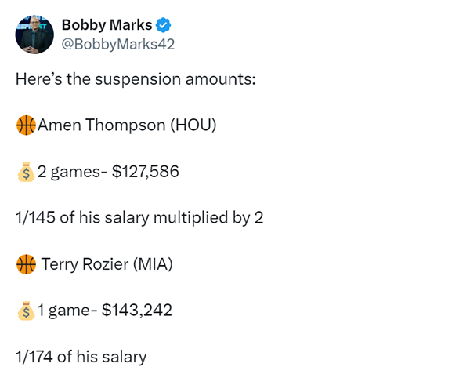Viewport: 470px width, 367px height.
Task: Open Bobby Marks profile picture
Action: point(34,35)
